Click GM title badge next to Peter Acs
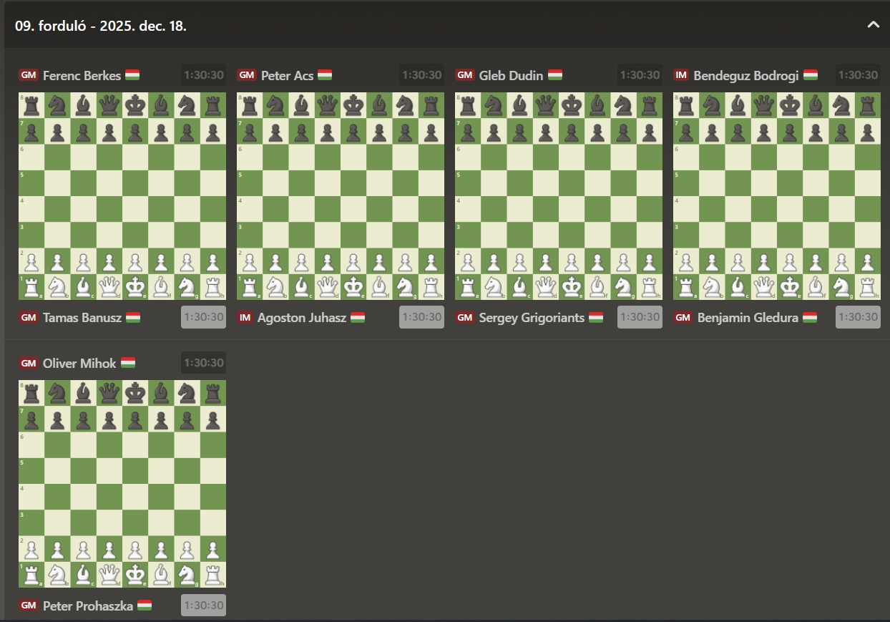The height and width of the screenshot is (622, 890). [x=247, y=75]
